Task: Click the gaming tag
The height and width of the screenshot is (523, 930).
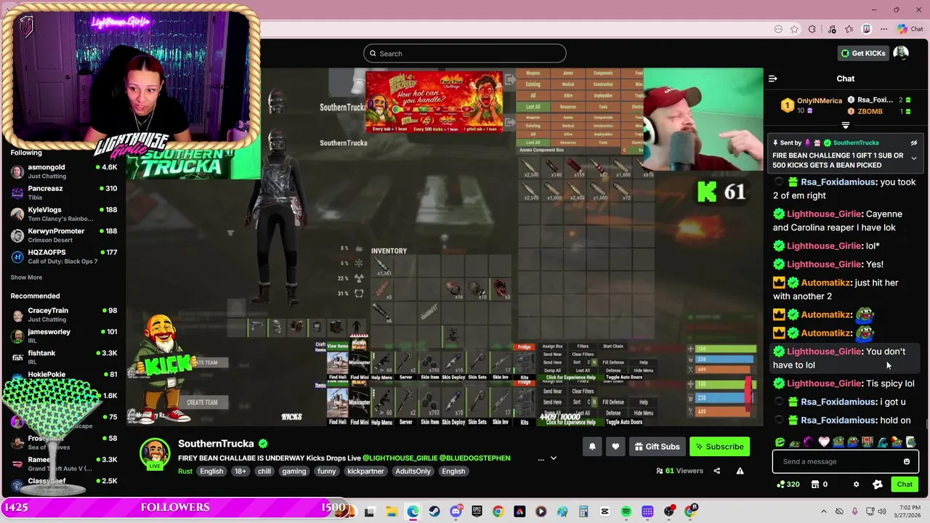Action: (x=294, y=471)
